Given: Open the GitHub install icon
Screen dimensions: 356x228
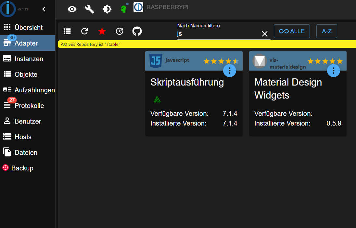Looking at the screenshot, I should click(x=137, y=31).
